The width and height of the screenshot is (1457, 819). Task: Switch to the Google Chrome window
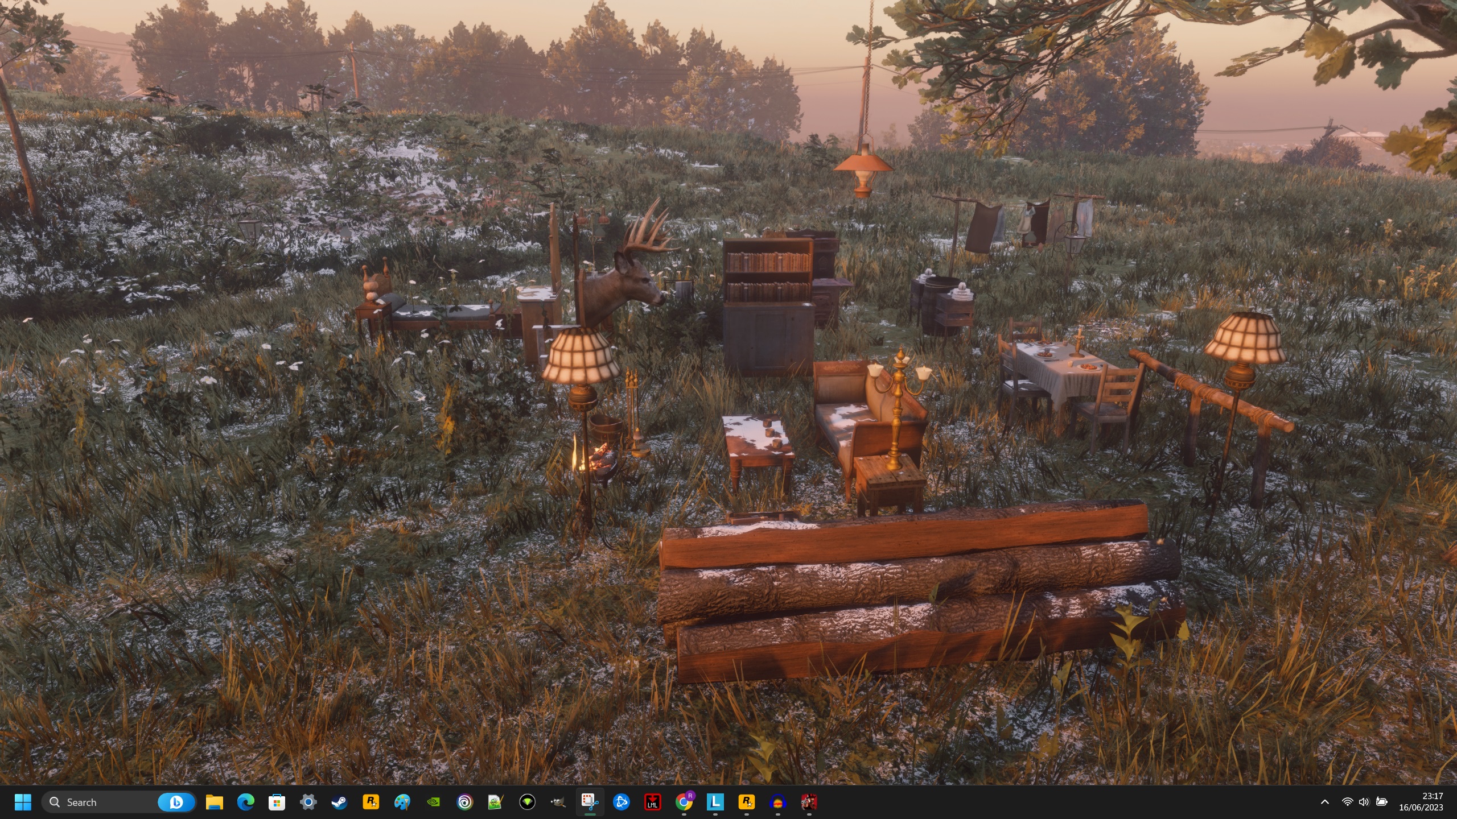click(x=684, y=802)
